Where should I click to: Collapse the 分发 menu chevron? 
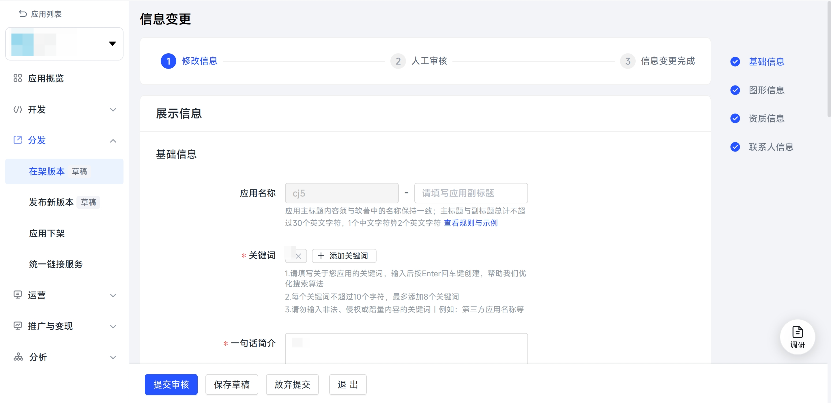pos(113,141)
